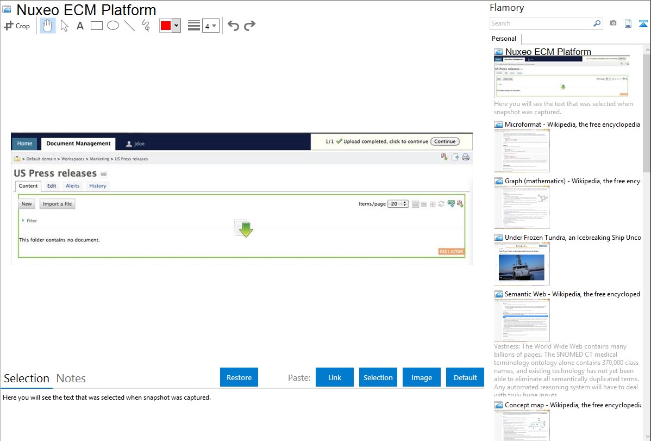Open the Alerts tab
Viewport: 651px width, 441px height.
click(73, 186)
